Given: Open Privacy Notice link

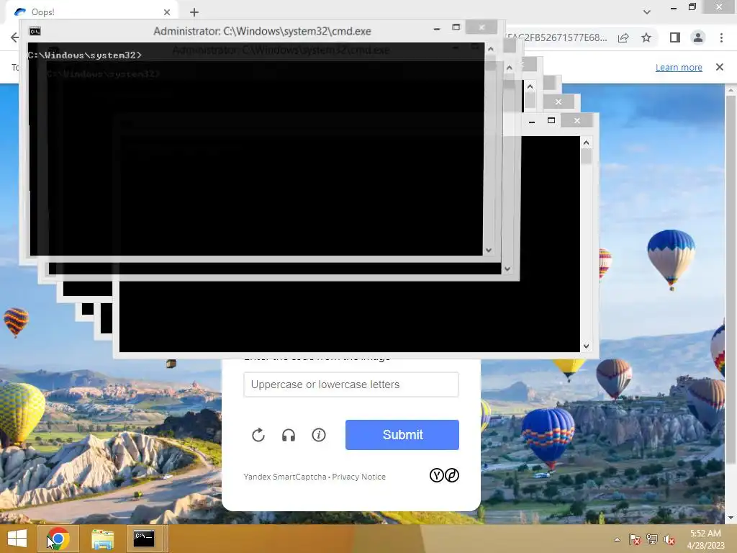Looking at the screenshot, I should (358, 477).
